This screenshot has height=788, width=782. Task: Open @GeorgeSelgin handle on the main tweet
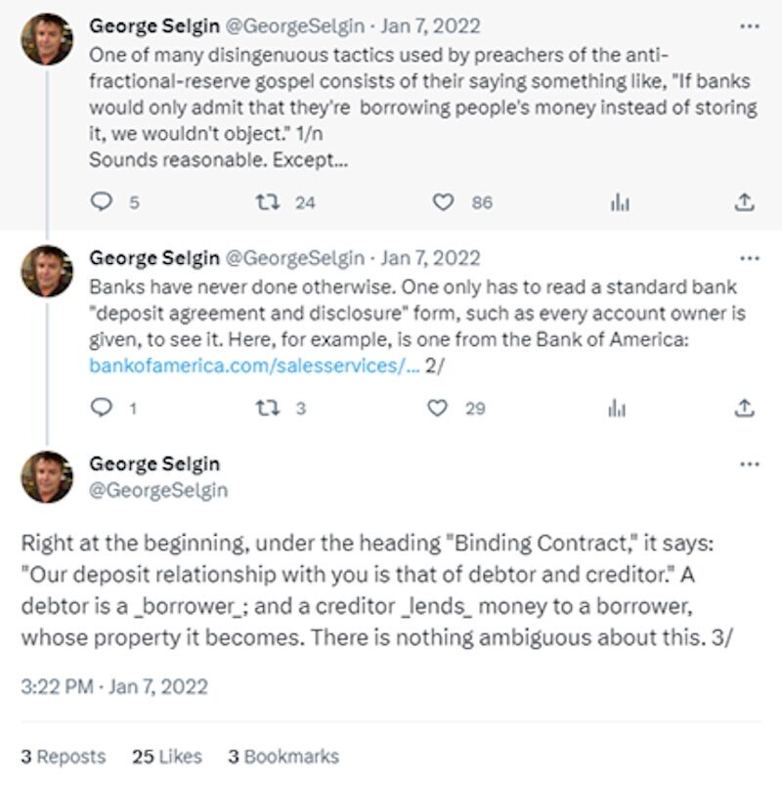(158, 490)
